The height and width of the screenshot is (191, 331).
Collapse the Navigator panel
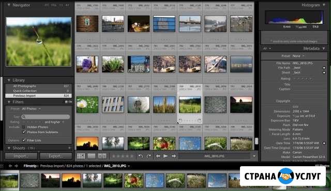(x=9, y=5)
